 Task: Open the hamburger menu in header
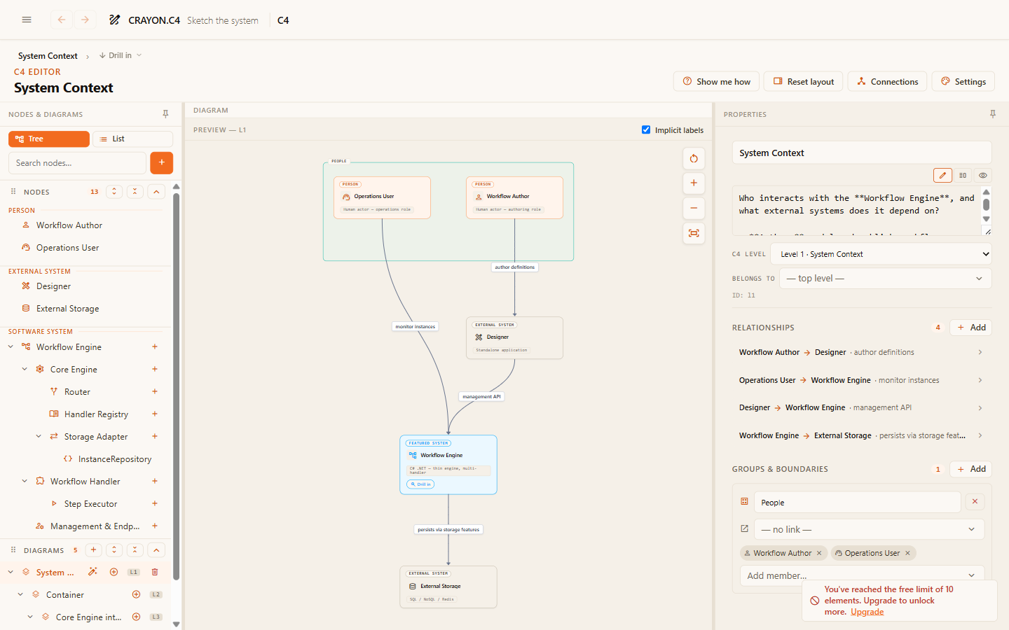tap(27, 20)
